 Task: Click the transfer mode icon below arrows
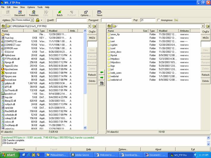point(102,83)
